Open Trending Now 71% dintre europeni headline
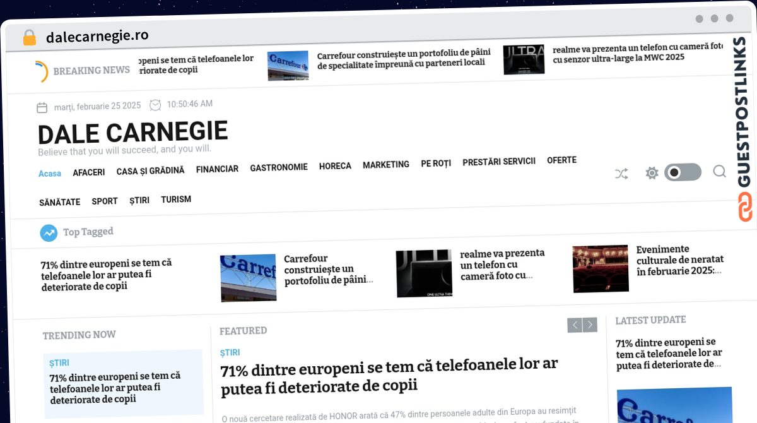The image size is (757, 423). coord(115,388)
